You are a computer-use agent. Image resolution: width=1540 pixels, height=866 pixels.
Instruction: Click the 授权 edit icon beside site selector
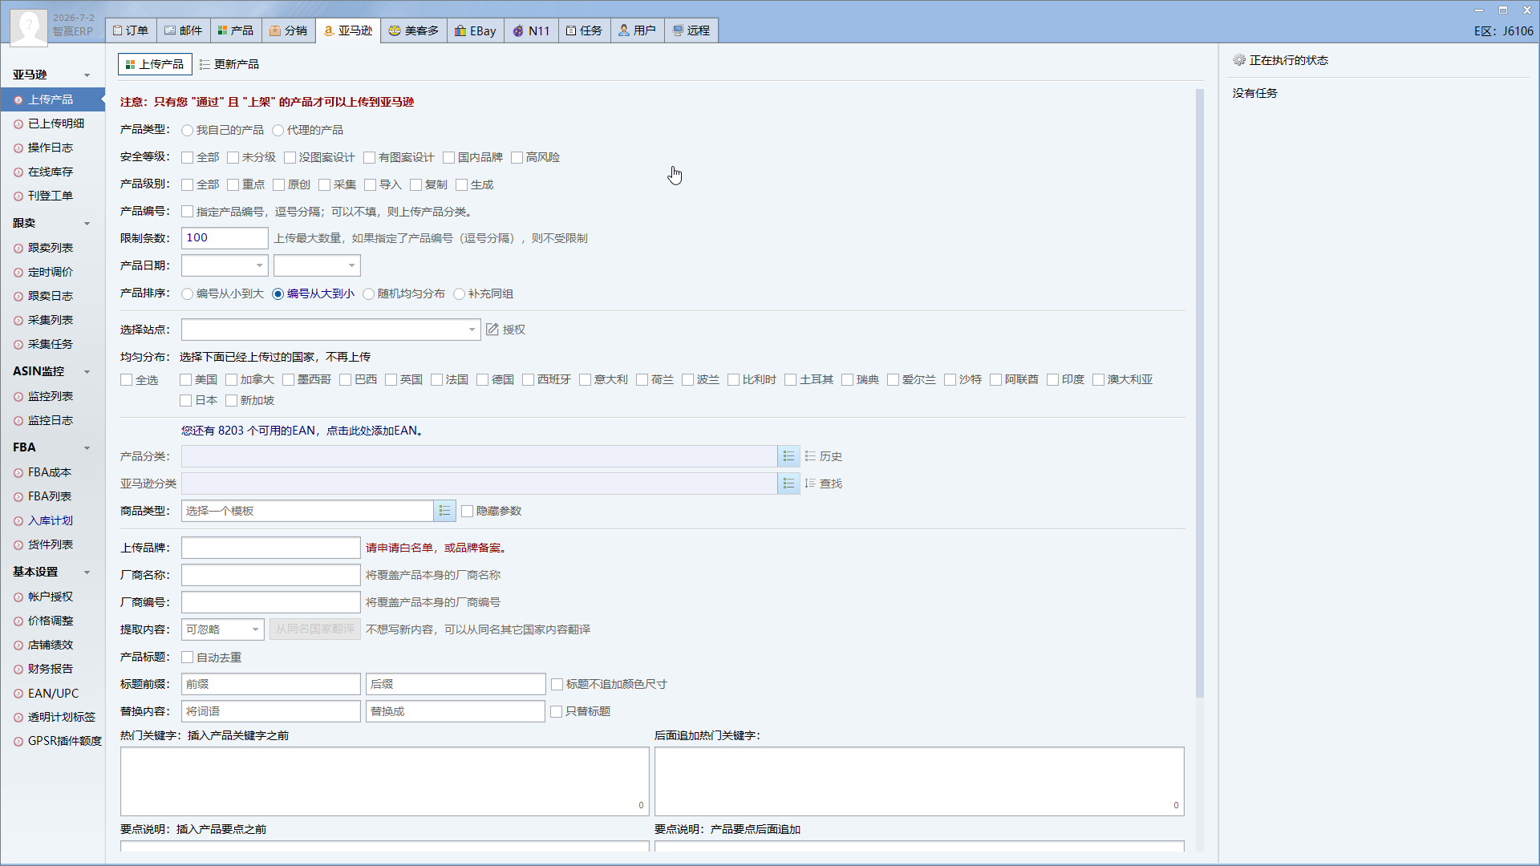pos(492,330)
